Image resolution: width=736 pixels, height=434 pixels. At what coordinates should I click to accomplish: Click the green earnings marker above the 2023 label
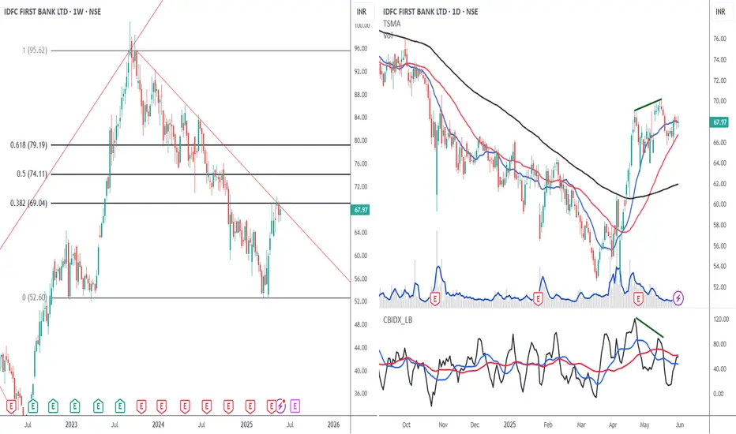[75, 406]
